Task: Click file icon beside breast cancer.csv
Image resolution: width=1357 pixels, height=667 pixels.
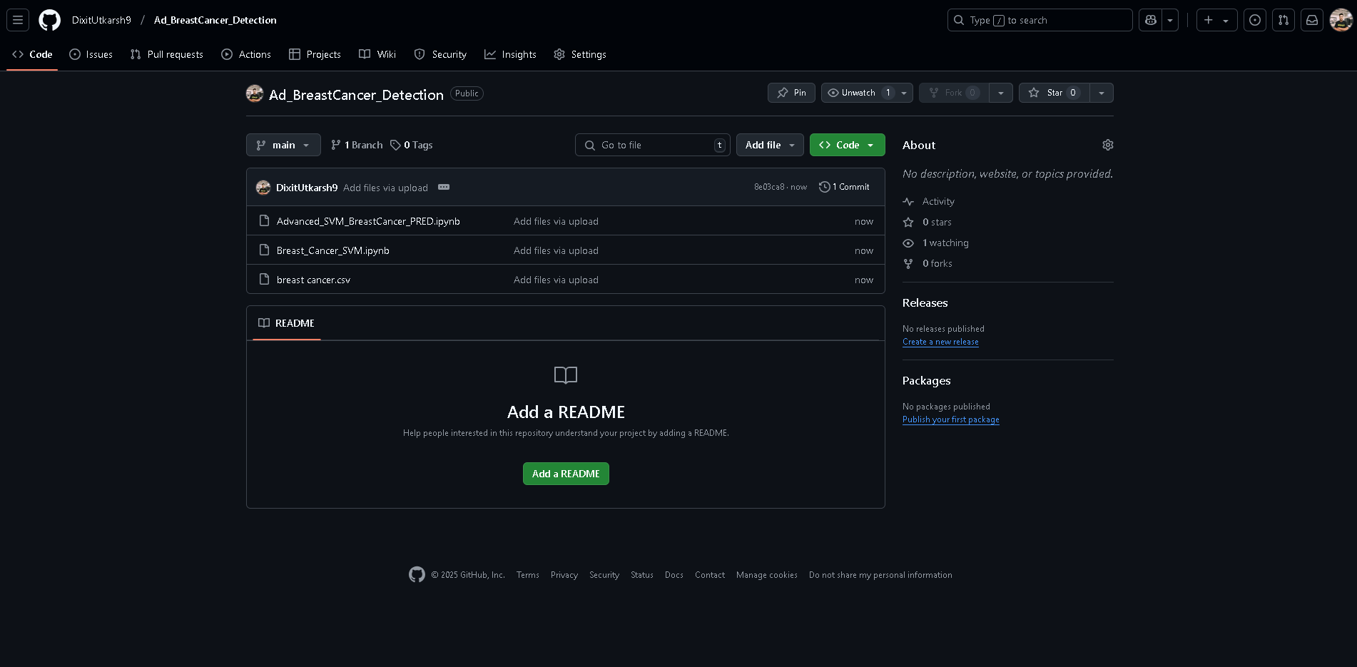Action: 264,279
